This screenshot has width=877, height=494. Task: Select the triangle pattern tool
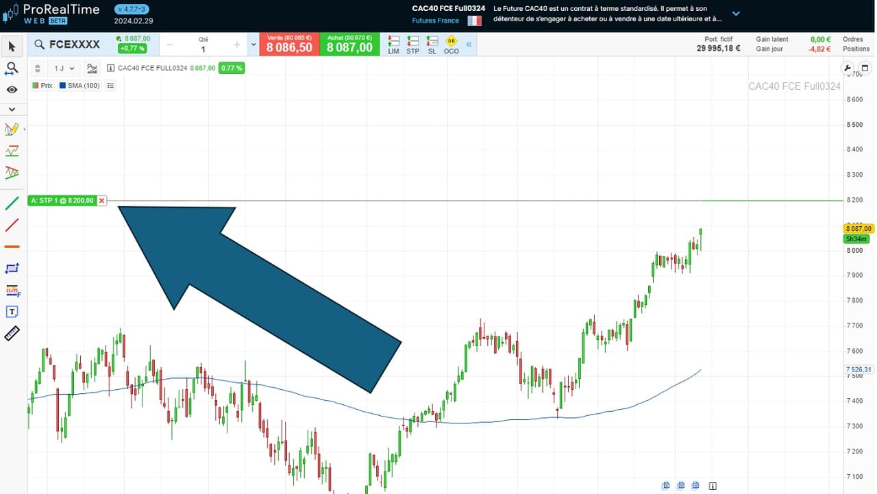click(12, 172)
